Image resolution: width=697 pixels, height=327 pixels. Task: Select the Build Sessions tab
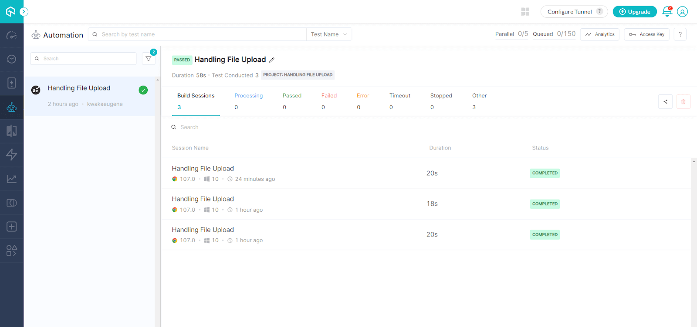pyautogui.click(x=196, y=101)
